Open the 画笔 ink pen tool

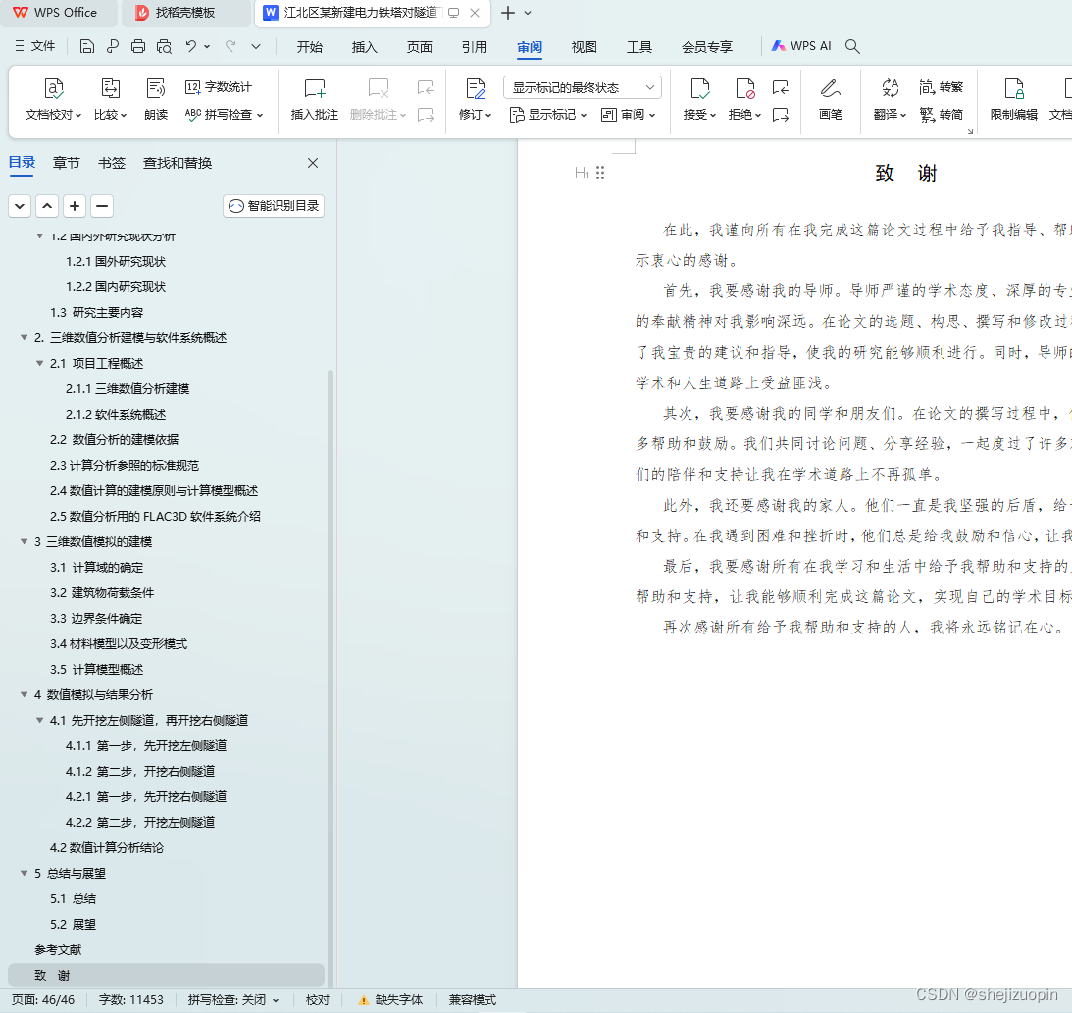tap(830, 102)
